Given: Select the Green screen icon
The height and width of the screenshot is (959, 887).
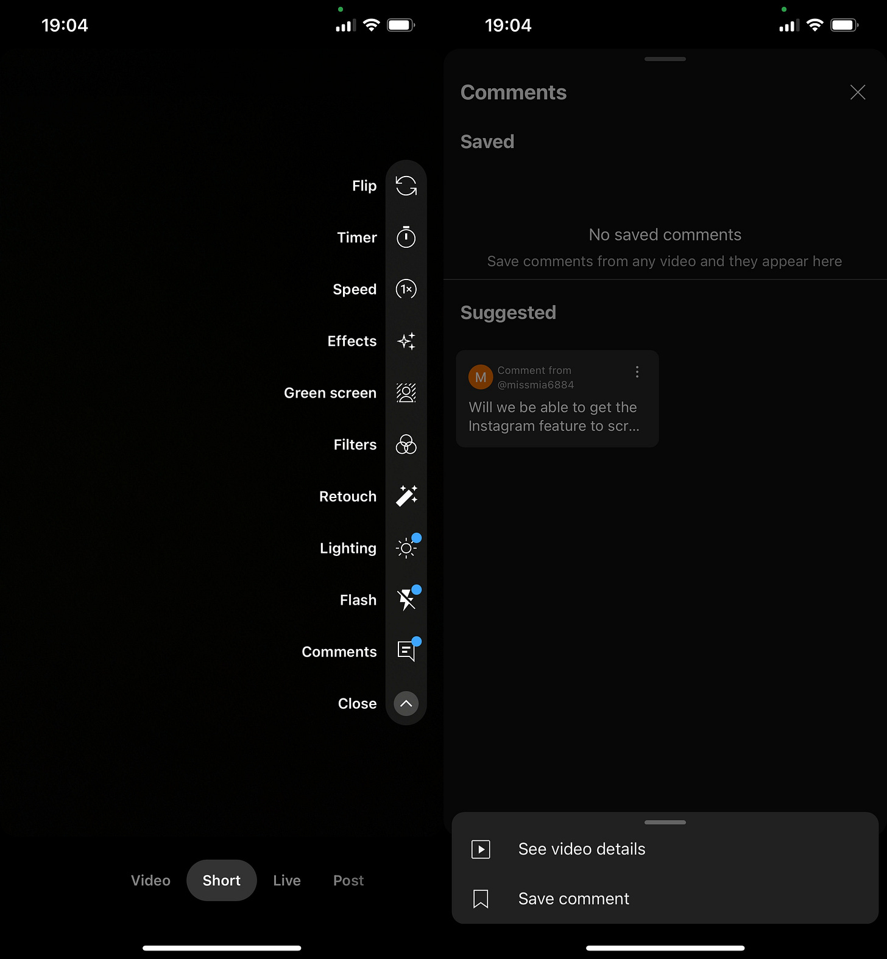Looking at the screenshot, I should tap(406, 393).
